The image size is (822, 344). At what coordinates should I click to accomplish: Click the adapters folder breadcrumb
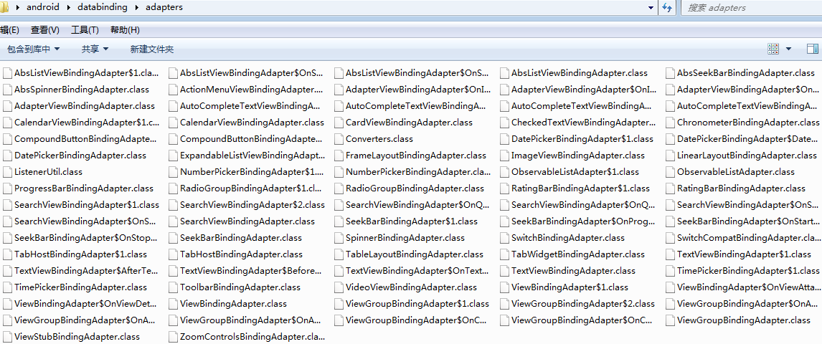(164, 8)
